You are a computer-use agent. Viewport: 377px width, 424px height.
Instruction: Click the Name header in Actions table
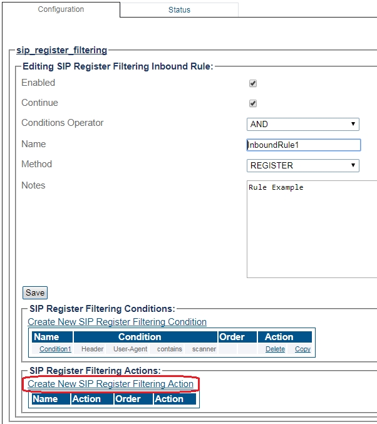(45, 399)
